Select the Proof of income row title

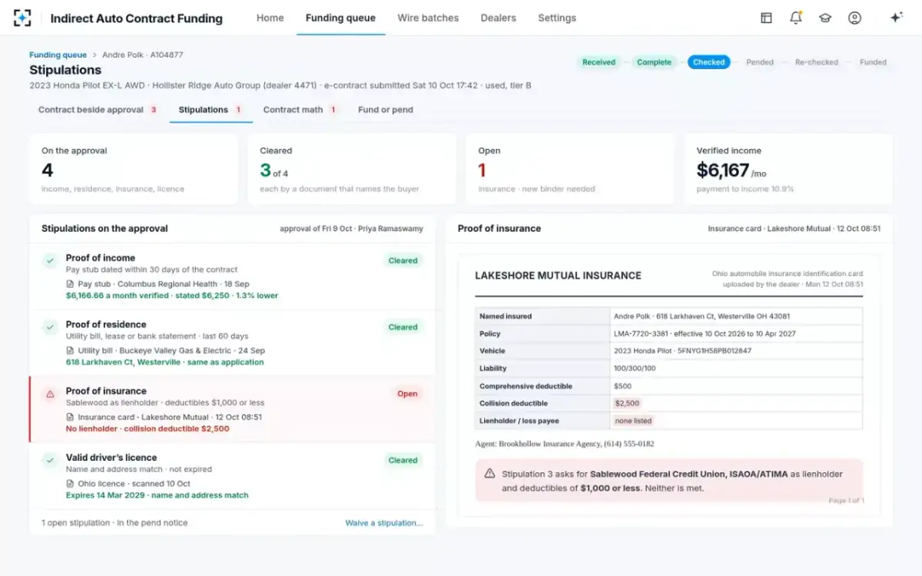101,258
